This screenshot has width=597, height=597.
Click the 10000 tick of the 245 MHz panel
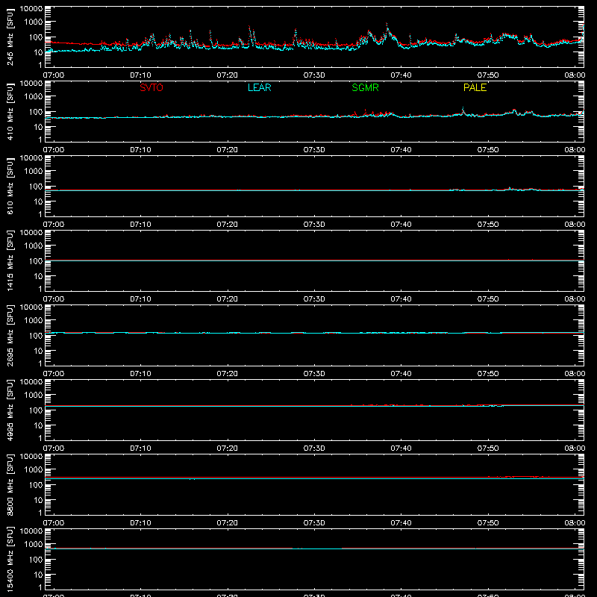[31, 8]
